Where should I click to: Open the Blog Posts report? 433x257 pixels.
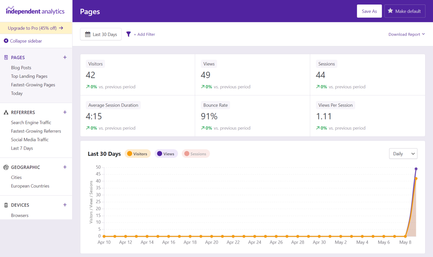(21, 68)
